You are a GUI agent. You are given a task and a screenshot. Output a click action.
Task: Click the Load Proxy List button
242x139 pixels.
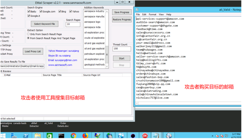point(33,51)
